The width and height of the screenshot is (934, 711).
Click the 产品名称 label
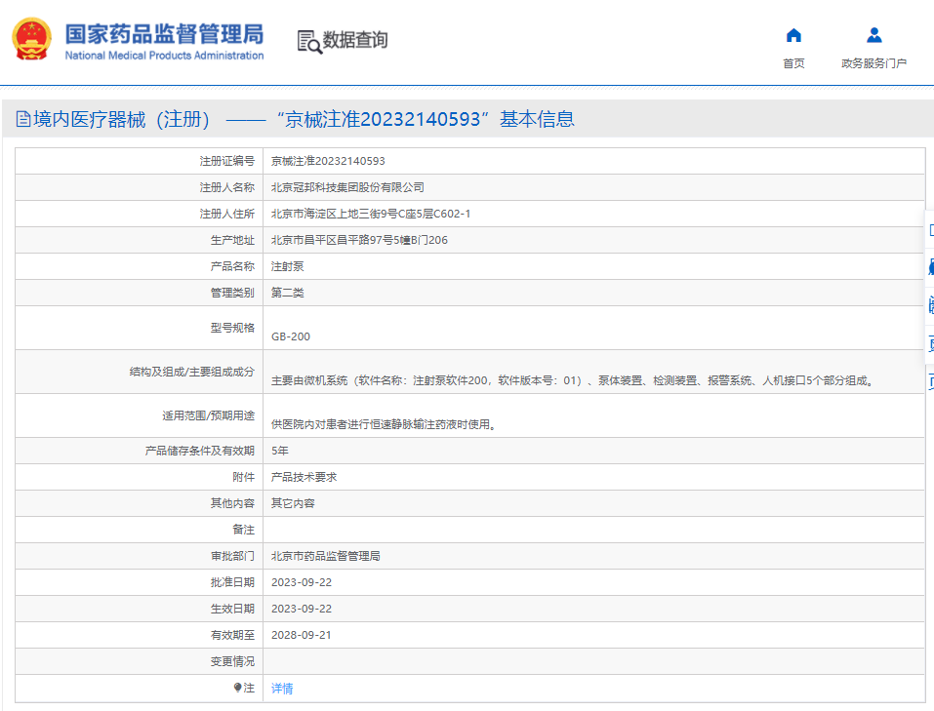(232, 266)
